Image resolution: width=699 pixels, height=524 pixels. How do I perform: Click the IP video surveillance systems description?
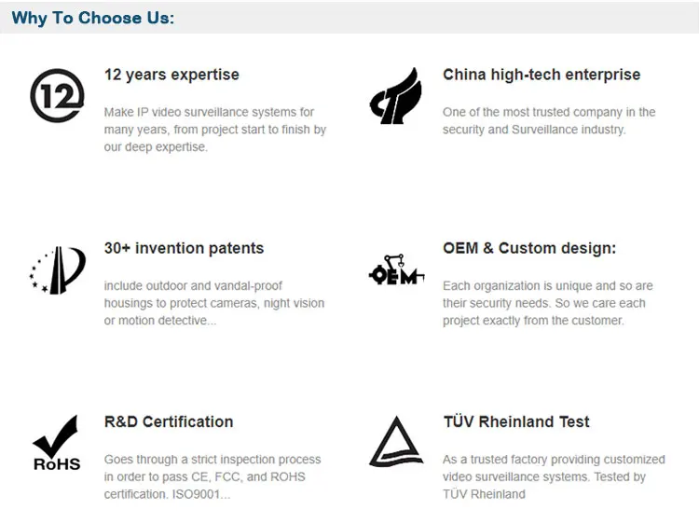click(x=214, y=130)
